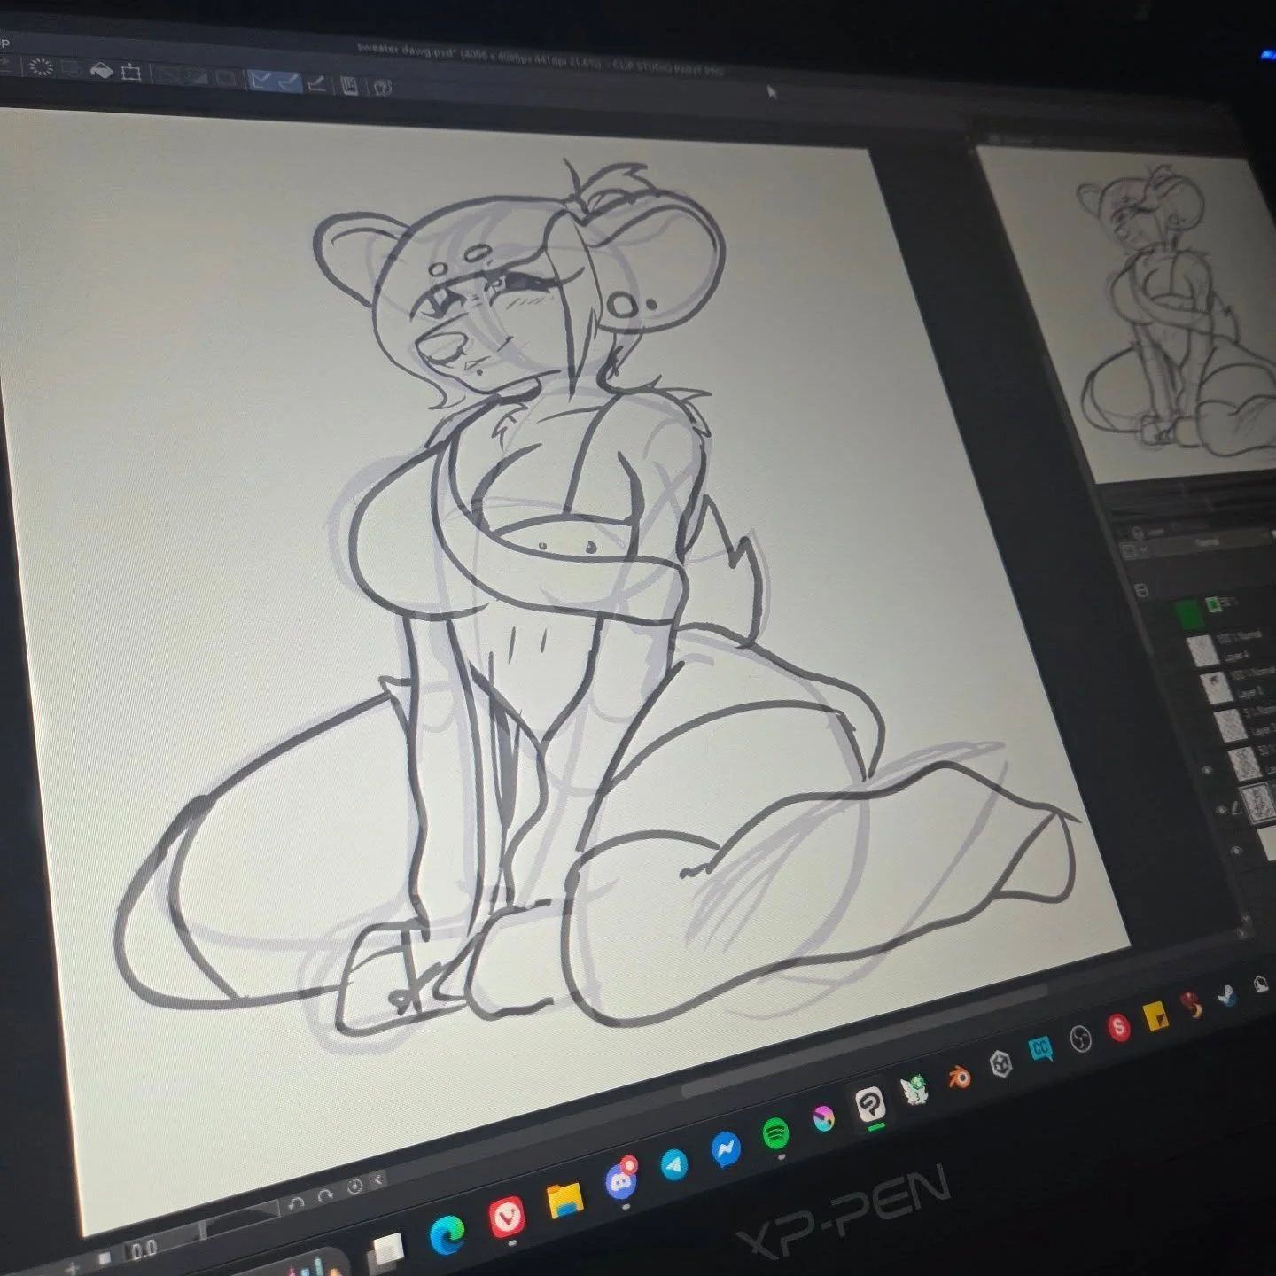Open Telegram from the taskbar
The width and height of the screenshot is (1276, 1276).
click(x=674, y=1164)
